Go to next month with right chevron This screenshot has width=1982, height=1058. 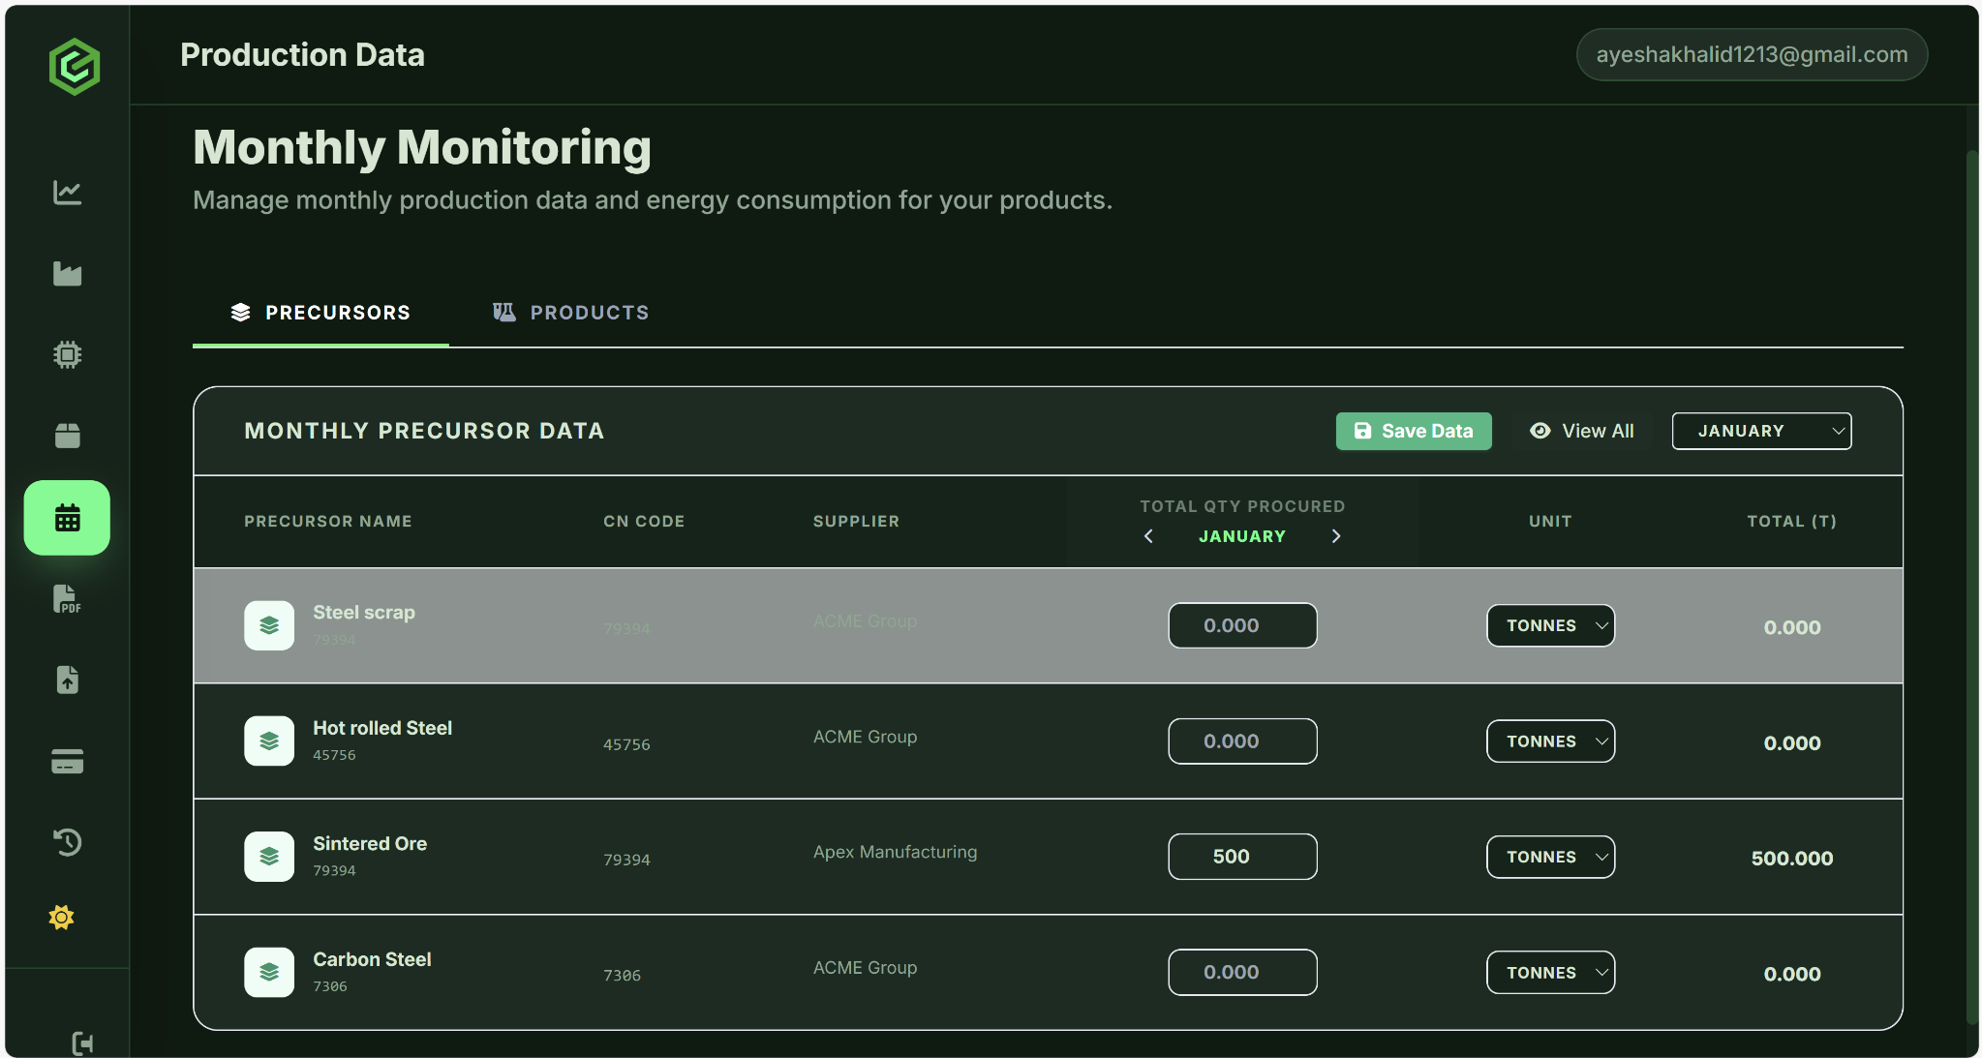pyautogui.click(x=1336, y=536)
